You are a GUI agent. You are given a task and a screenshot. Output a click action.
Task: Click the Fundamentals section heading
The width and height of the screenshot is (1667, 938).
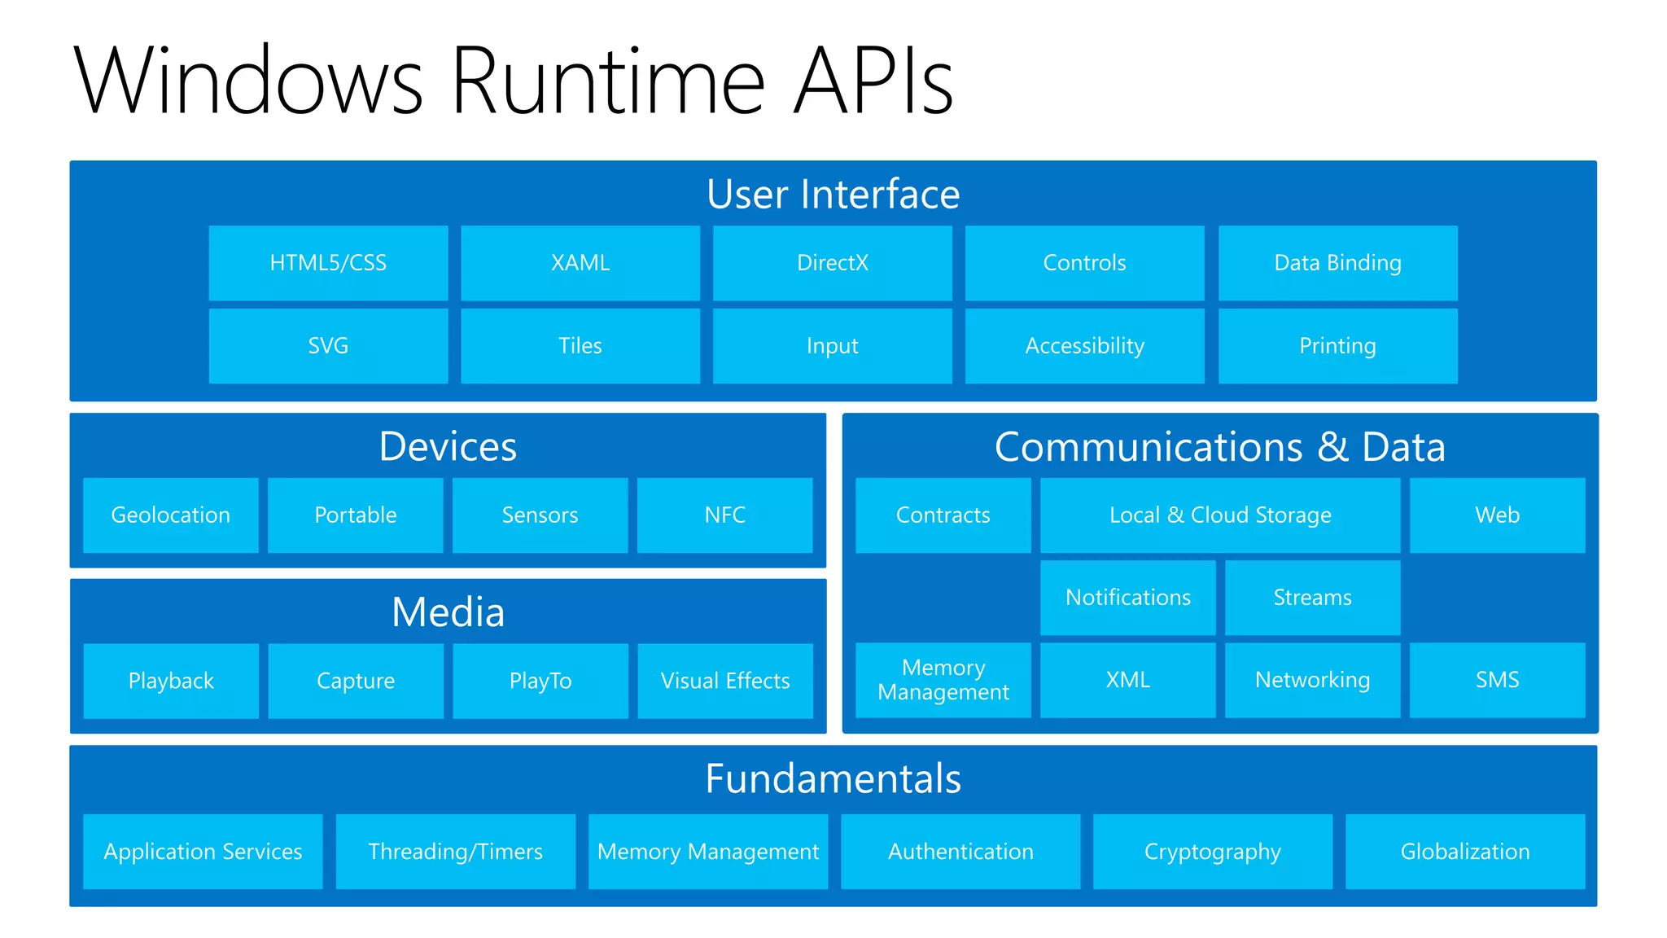(833, 778)
